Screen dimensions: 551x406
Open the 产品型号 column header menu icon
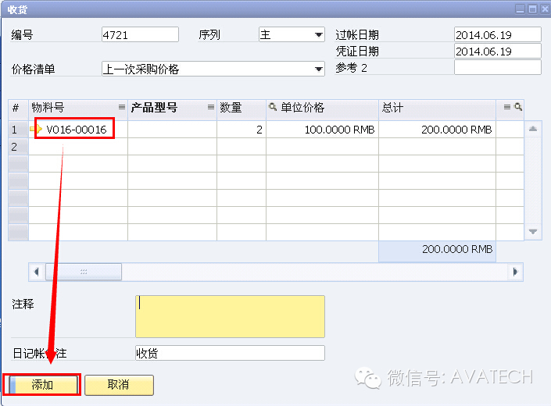211,107
